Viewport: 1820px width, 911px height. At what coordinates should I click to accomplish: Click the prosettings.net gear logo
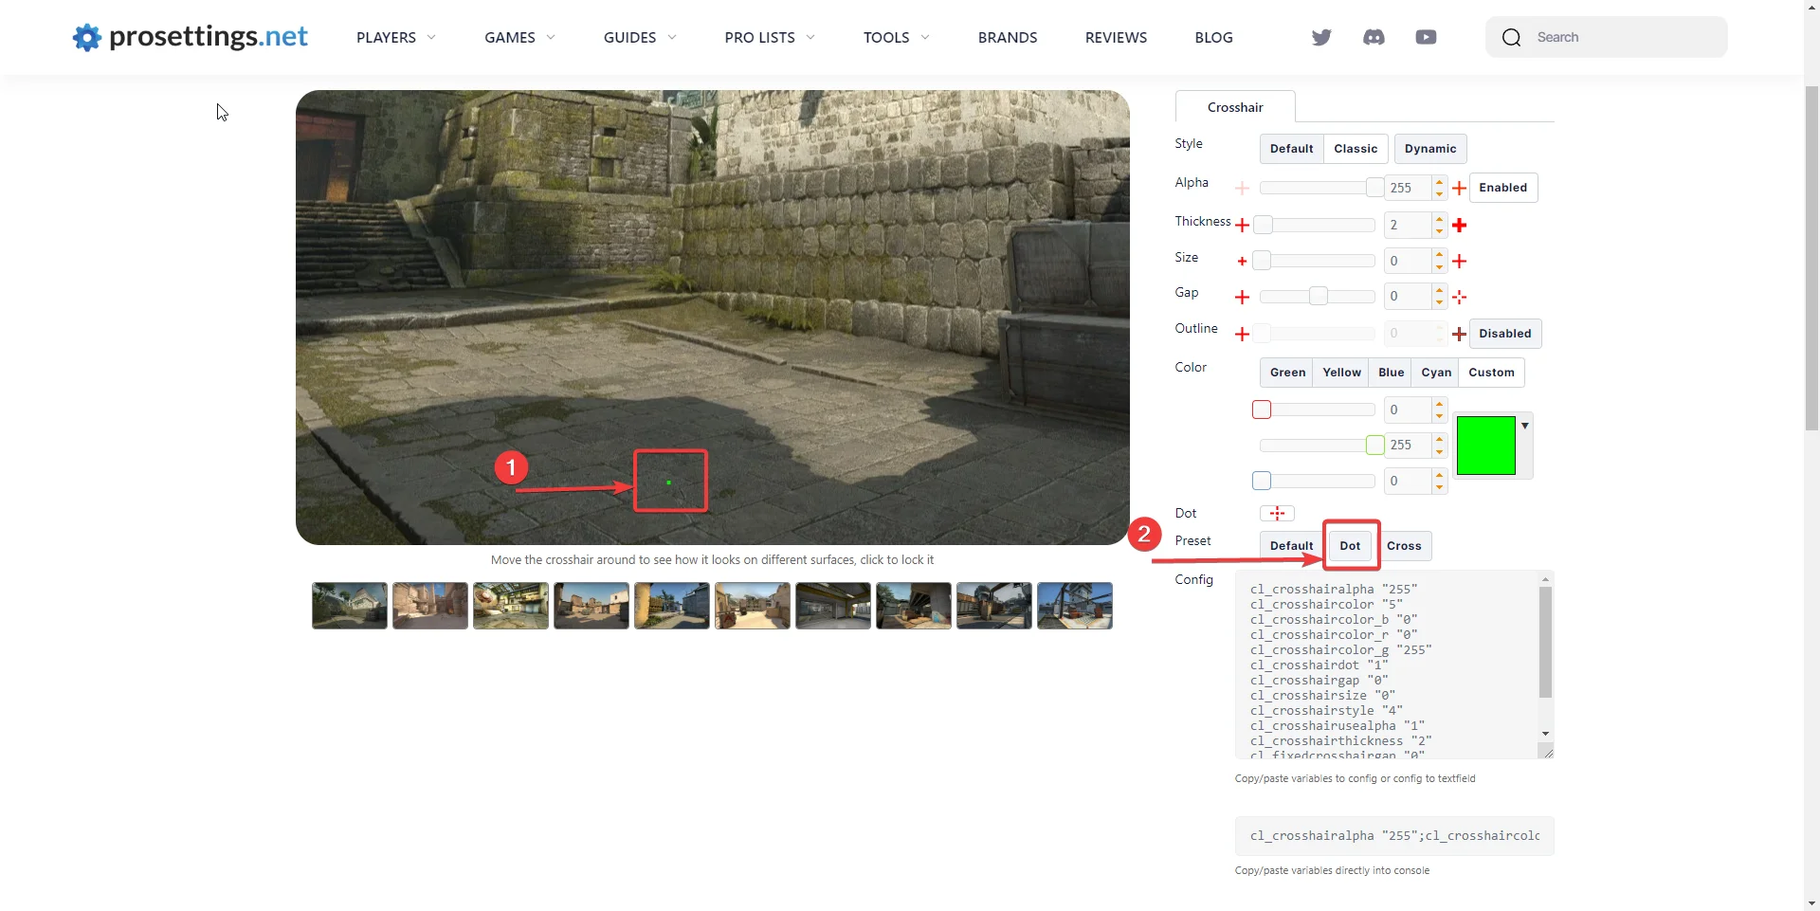(x=86, y=37)
